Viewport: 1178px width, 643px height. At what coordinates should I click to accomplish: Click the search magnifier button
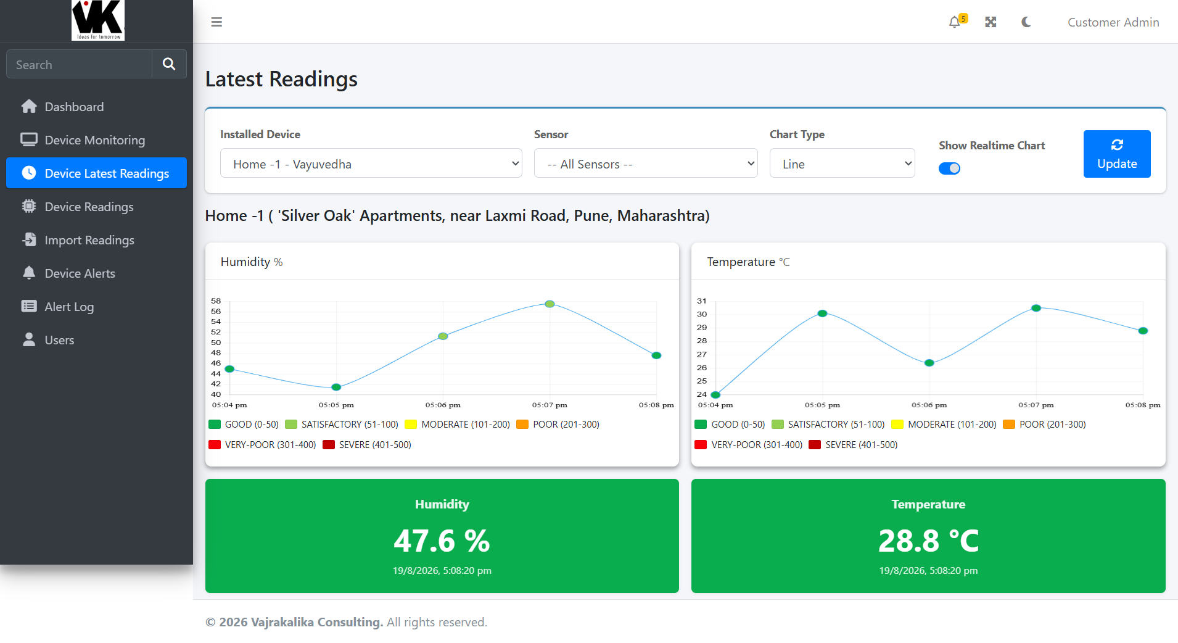click(x=169, y=64)
